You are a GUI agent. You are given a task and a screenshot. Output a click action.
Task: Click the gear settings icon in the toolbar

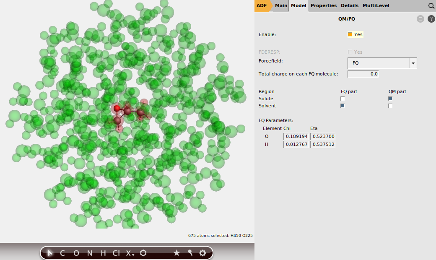[202, 253]
